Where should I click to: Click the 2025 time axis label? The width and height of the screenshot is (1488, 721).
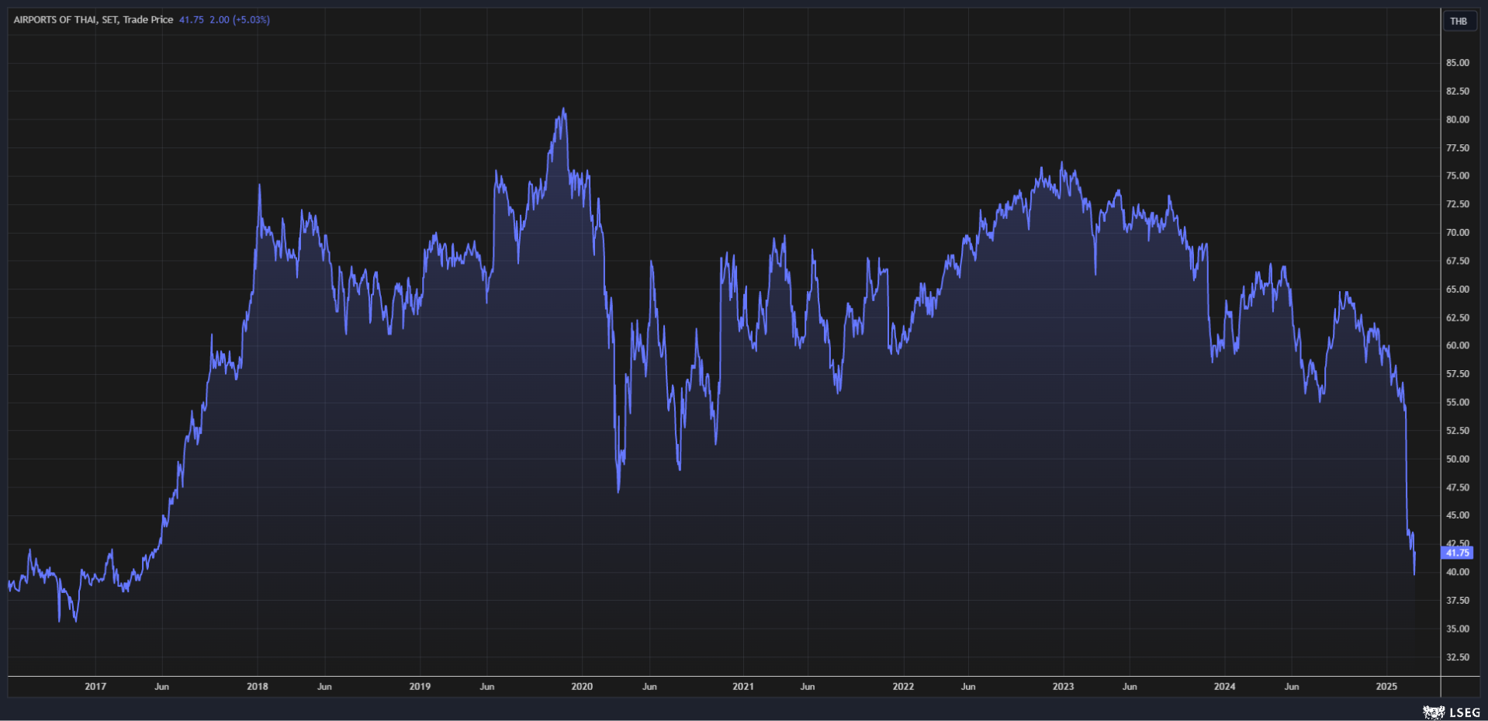coord(1386,686)
